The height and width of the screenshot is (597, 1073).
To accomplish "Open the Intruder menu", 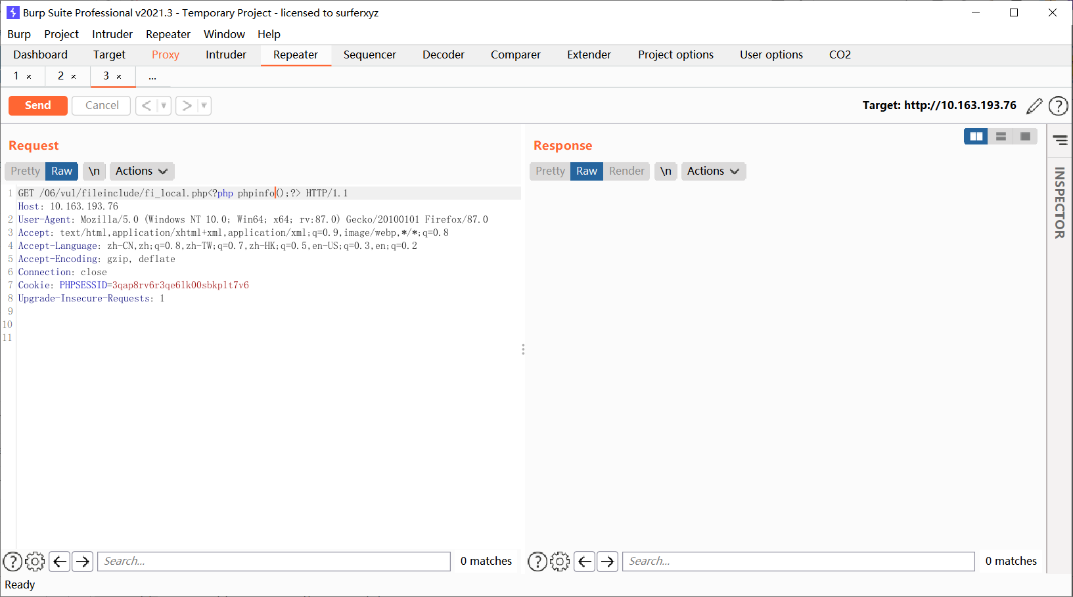I will coord(112,34).
